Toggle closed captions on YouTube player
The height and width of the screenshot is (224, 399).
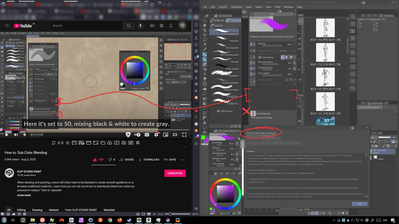point(147,134)
